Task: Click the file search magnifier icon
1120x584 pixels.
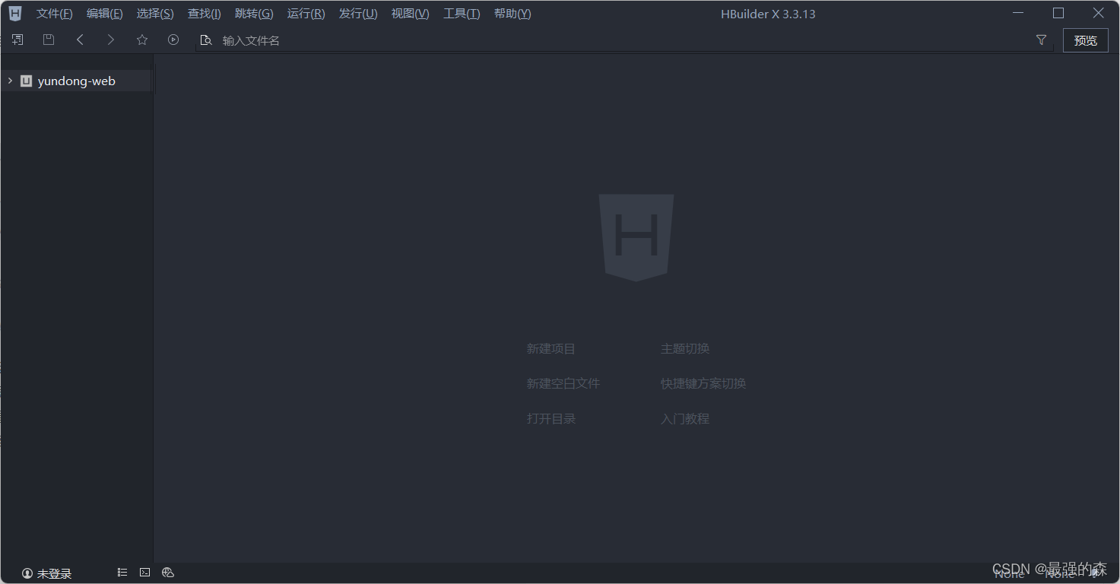Action: (x=205, y=40)
